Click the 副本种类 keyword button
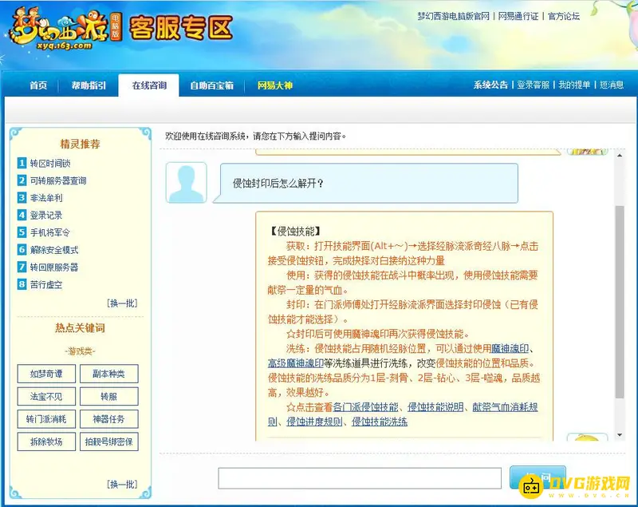 [109, 374]
